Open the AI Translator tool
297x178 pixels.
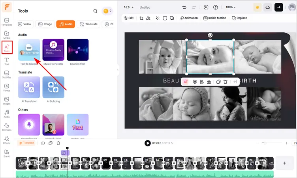[29, 87]
